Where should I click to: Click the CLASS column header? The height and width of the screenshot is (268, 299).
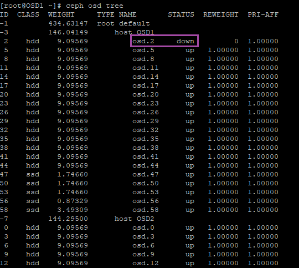pos(28,14)
